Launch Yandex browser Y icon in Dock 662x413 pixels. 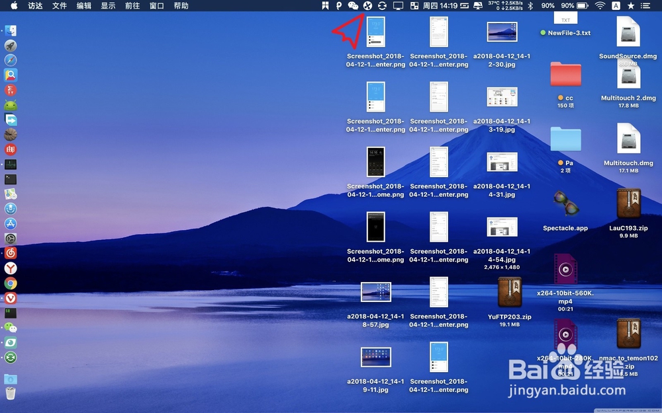click(11, 268)
